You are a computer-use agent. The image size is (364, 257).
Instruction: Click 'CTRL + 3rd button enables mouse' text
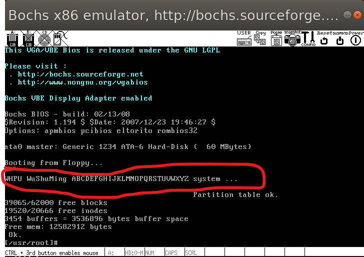[x=52, y=253]
